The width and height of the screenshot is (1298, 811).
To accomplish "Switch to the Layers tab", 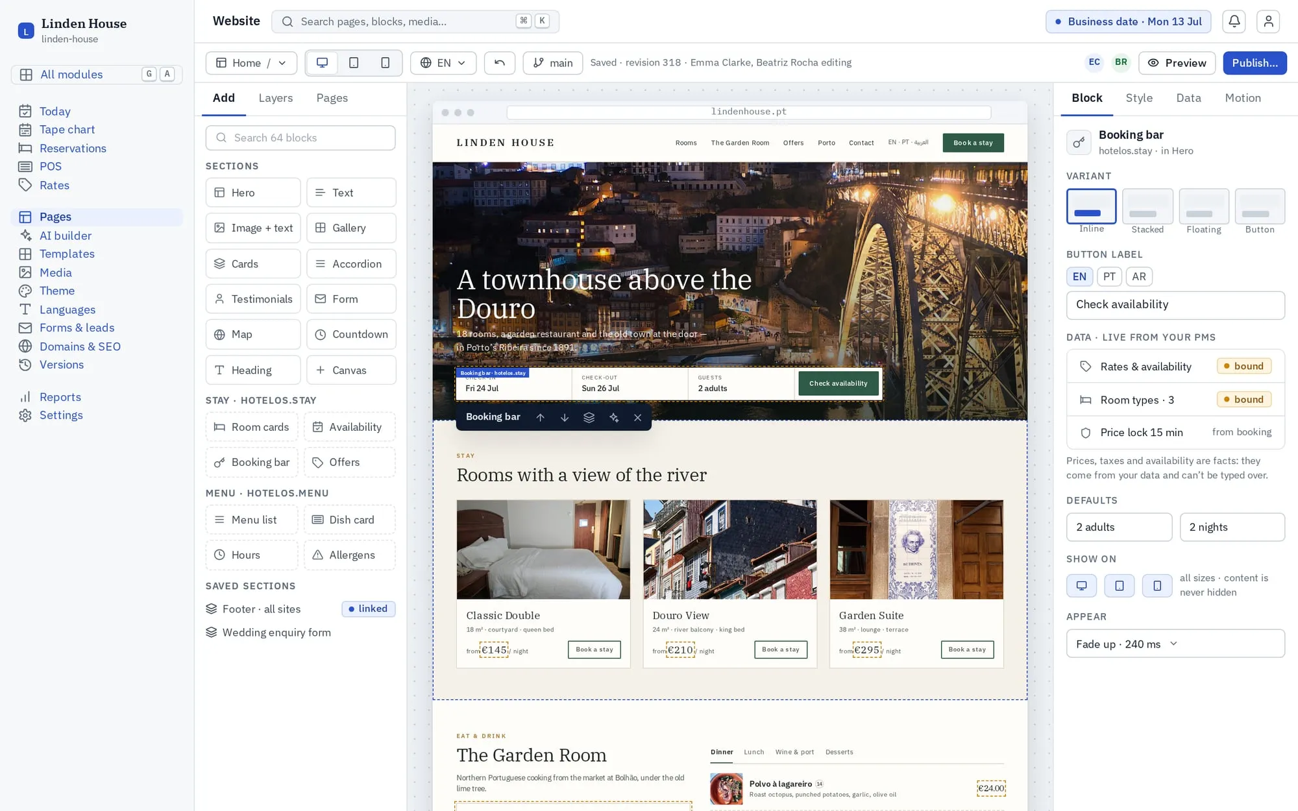I will 276,98.
